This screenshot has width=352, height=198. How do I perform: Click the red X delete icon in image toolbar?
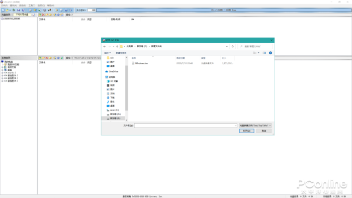tap(43, 15)
